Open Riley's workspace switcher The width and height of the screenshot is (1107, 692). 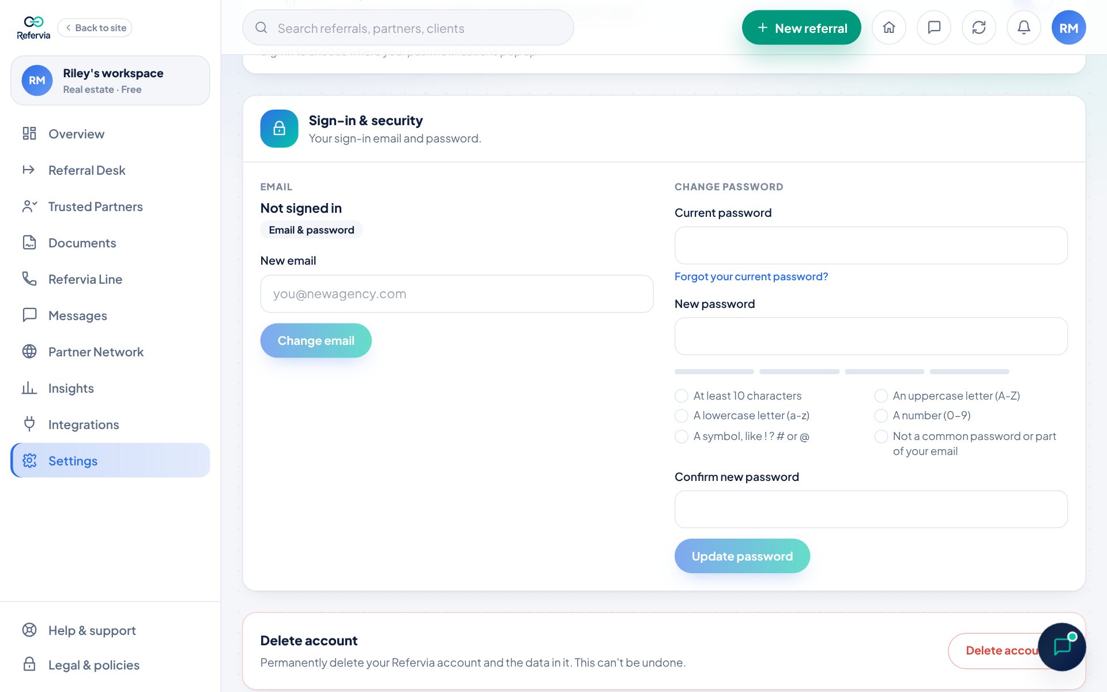[110, 81]
